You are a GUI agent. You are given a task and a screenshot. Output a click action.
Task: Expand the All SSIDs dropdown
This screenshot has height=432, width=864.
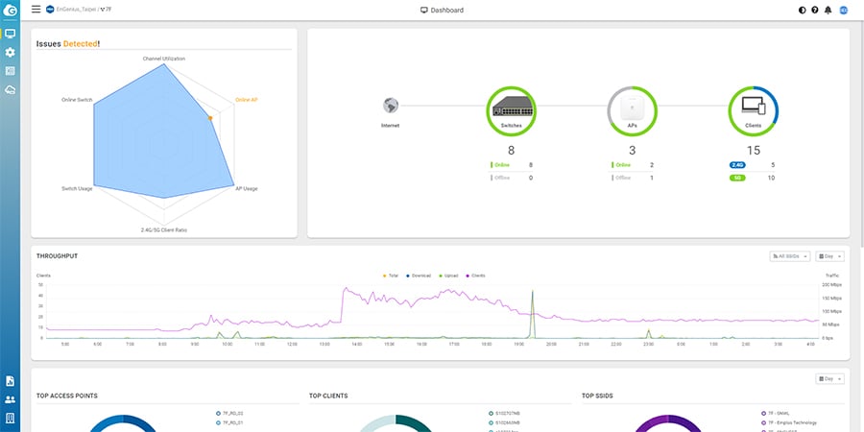click(x=790, y=256)
